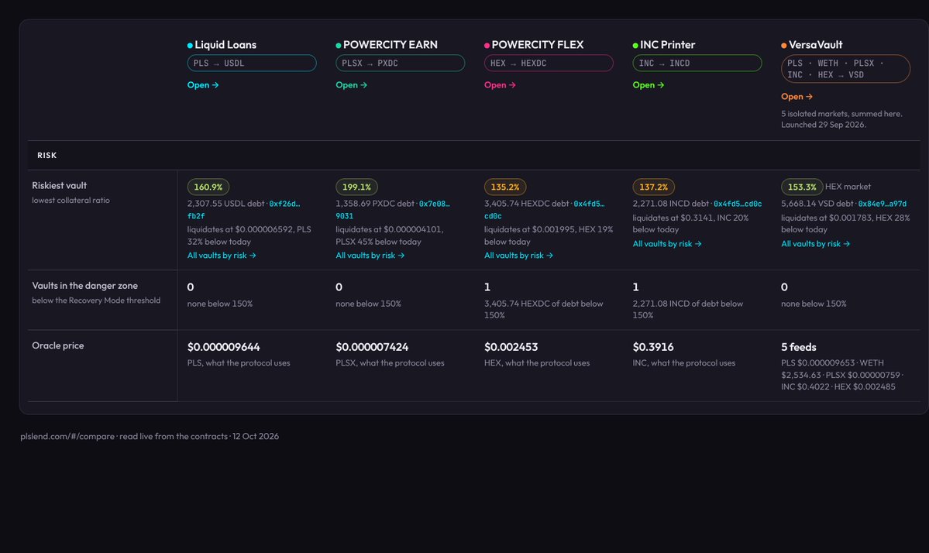Open vault address 0xf26d…fb2f

[x=243, y=210]
